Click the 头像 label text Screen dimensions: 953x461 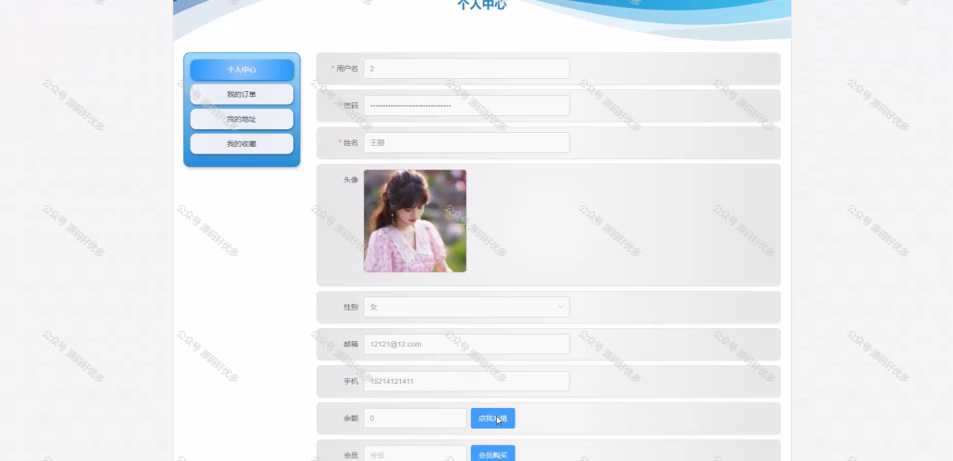tap(351, 179)
